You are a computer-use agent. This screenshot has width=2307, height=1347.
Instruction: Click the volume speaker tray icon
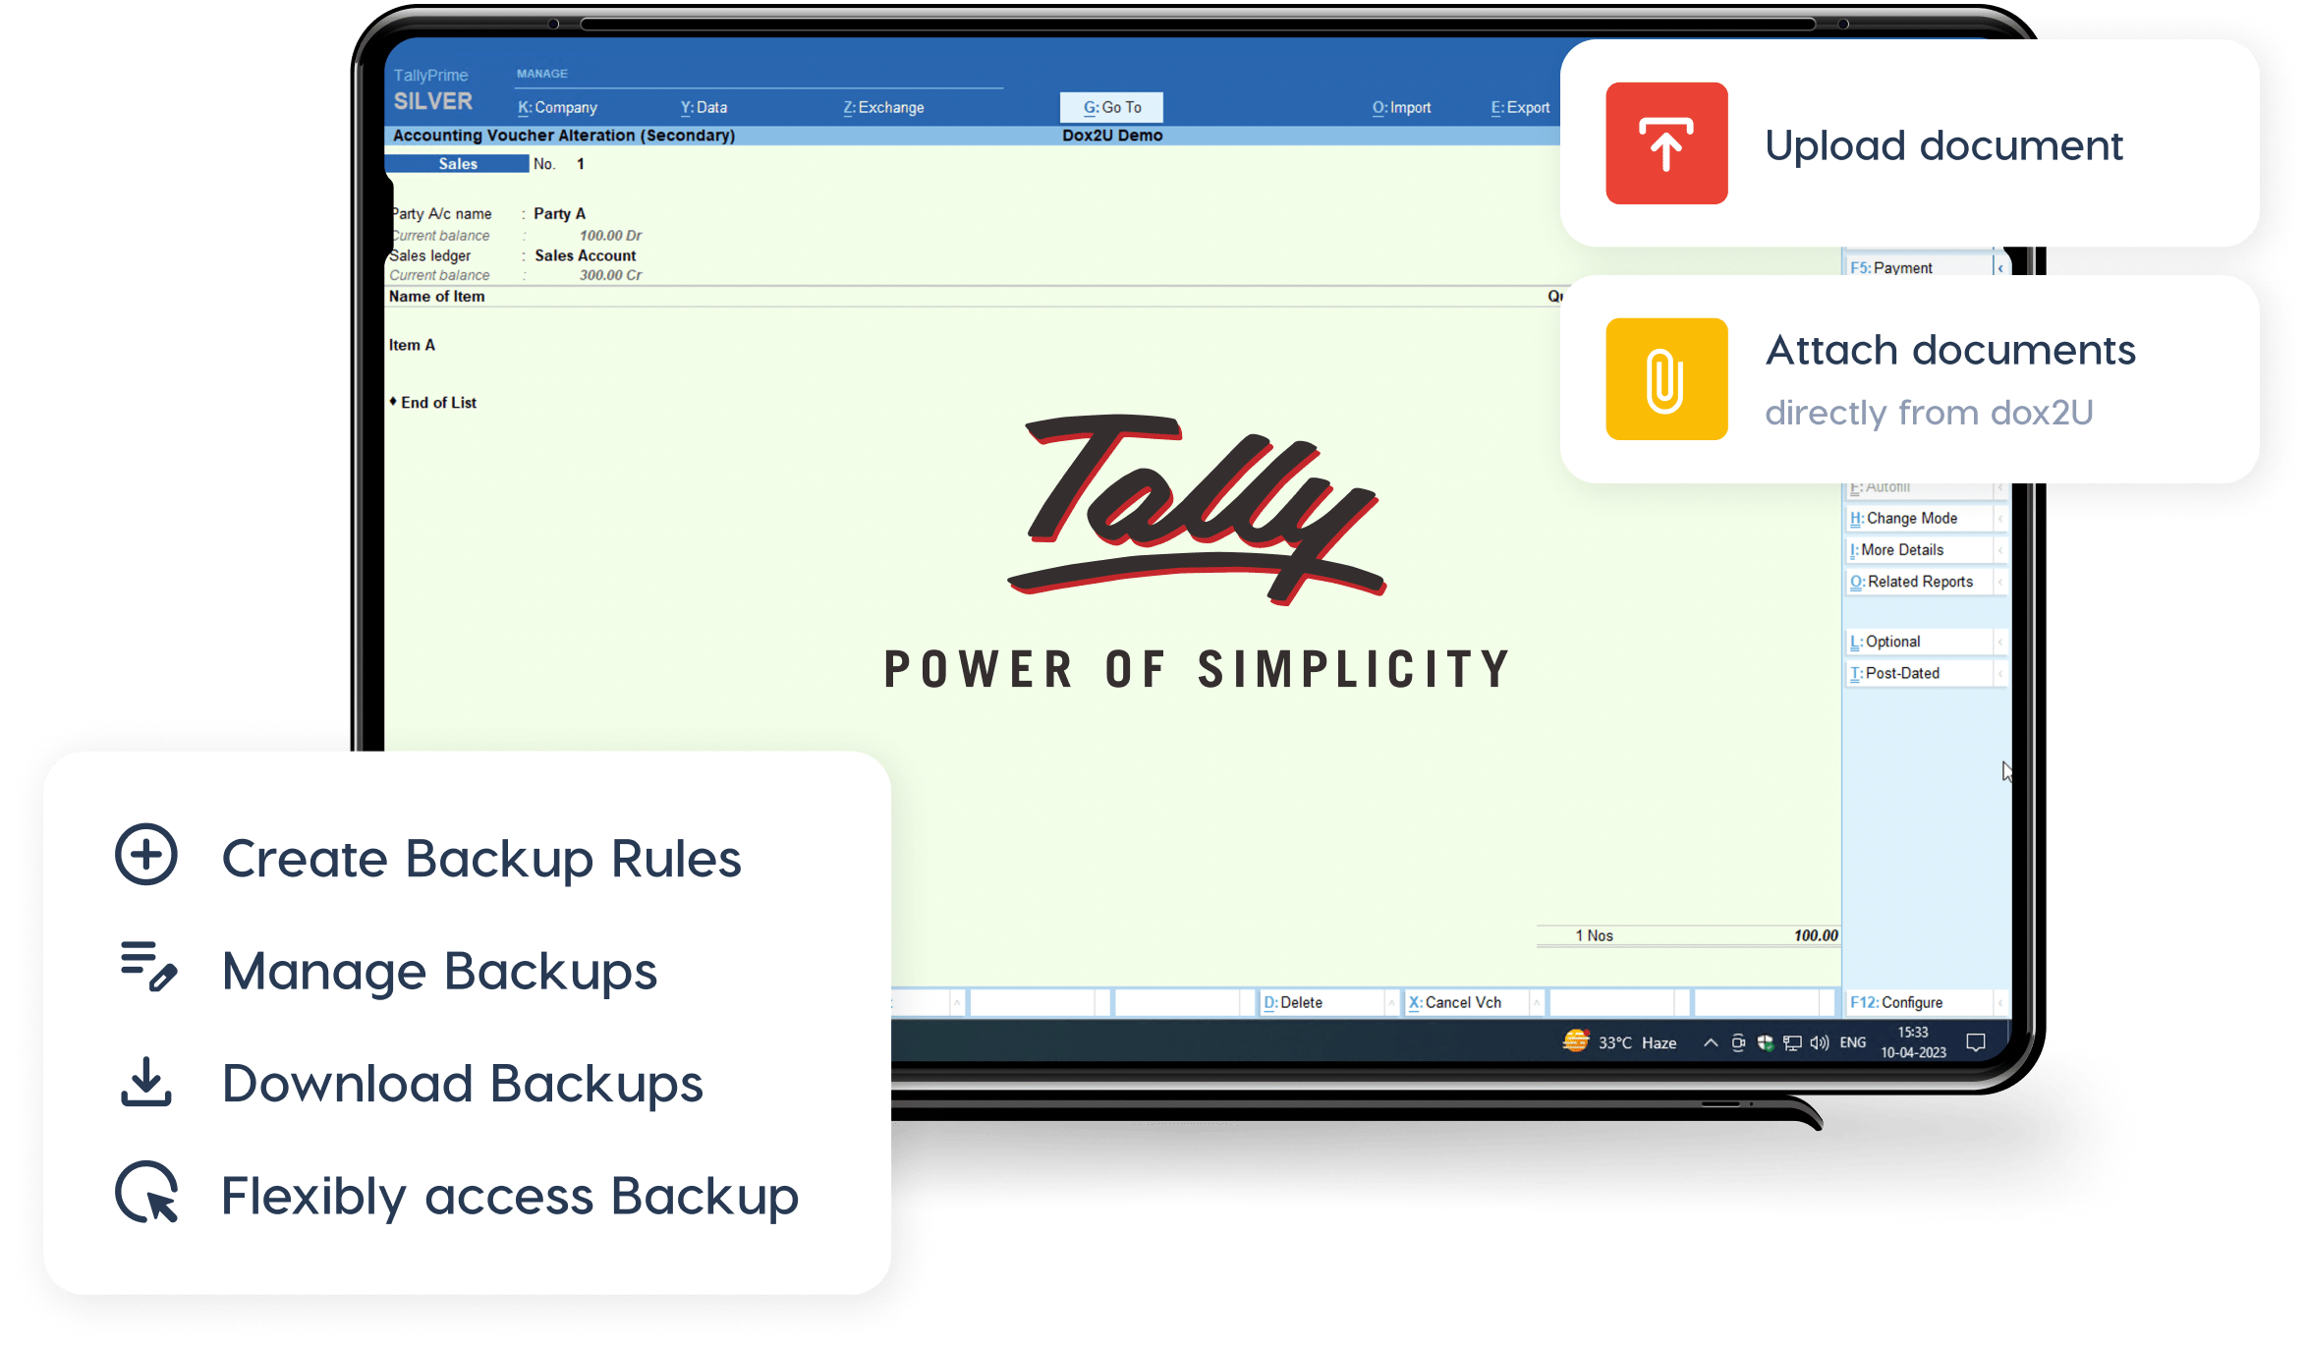click(x=1820, y=1042)
